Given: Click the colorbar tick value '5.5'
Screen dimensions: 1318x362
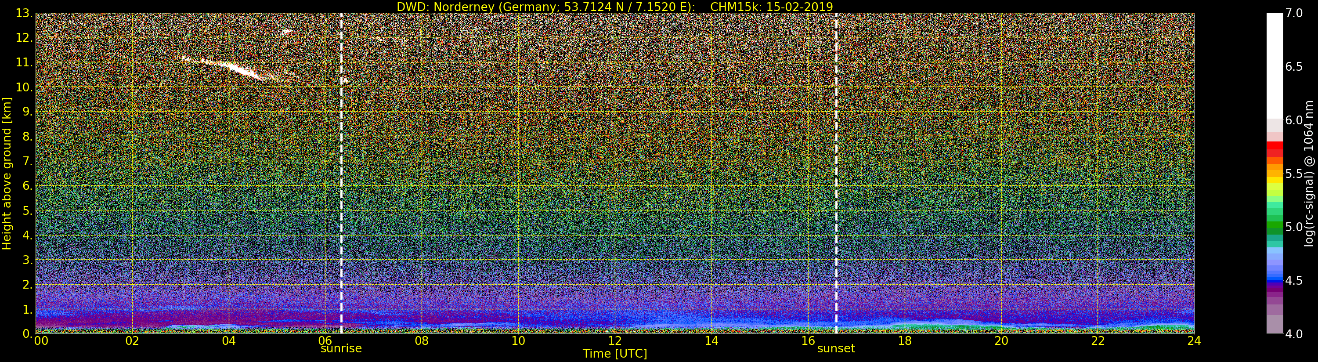Looking at the screenshot, I should [x=1294, y=174].
